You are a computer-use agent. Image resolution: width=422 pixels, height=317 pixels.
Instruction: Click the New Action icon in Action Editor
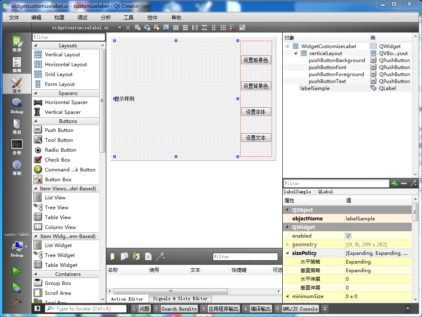pyautogui.click(x=112, y=256)
